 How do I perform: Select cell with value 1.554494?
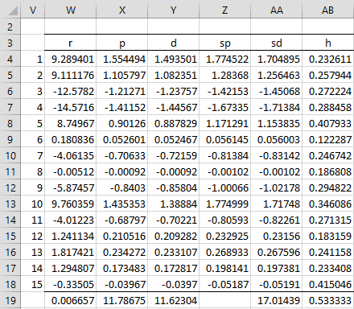122,59
